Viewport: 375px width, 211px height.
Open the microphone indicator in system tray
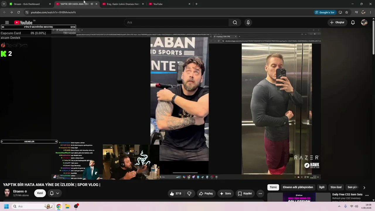[x=345, y=206]
